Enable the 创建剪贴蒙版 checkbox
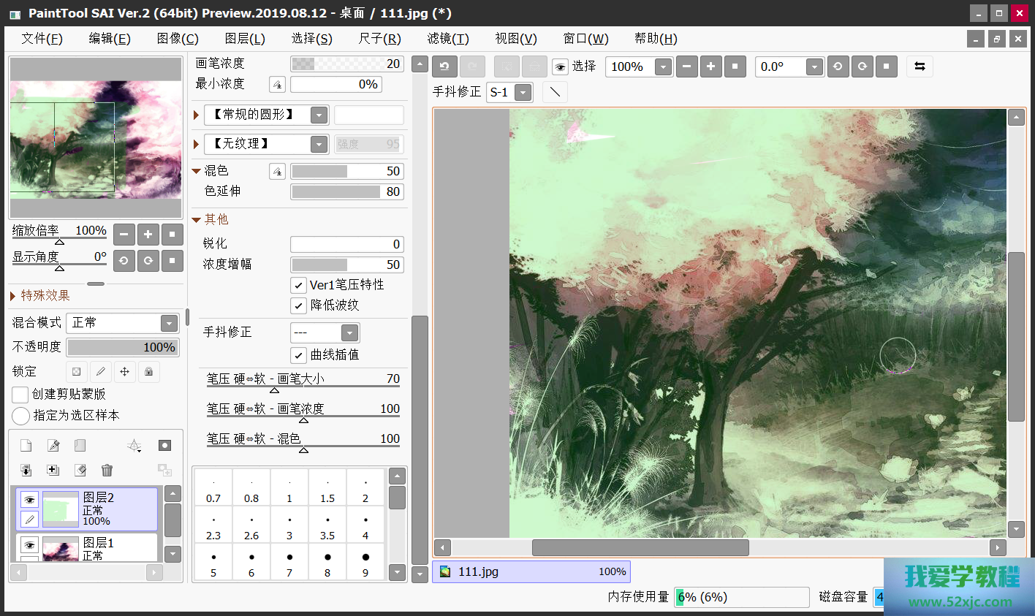Image resolution: width=1035 pixels, height=616 pixels. 20,395
